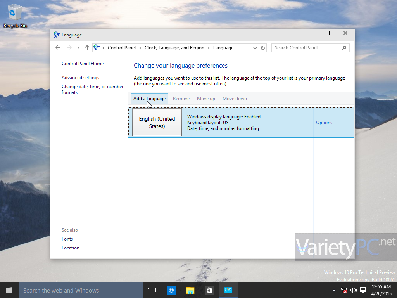Click the search magnifier icon
Image resolution: width=397 pixels, height=298 pixels.
click(x=344, y=48)
